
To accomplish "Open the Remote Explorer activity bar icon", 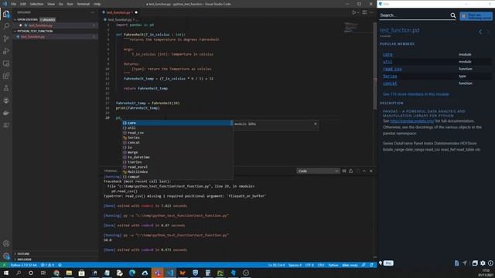I will tap(6, 63).
